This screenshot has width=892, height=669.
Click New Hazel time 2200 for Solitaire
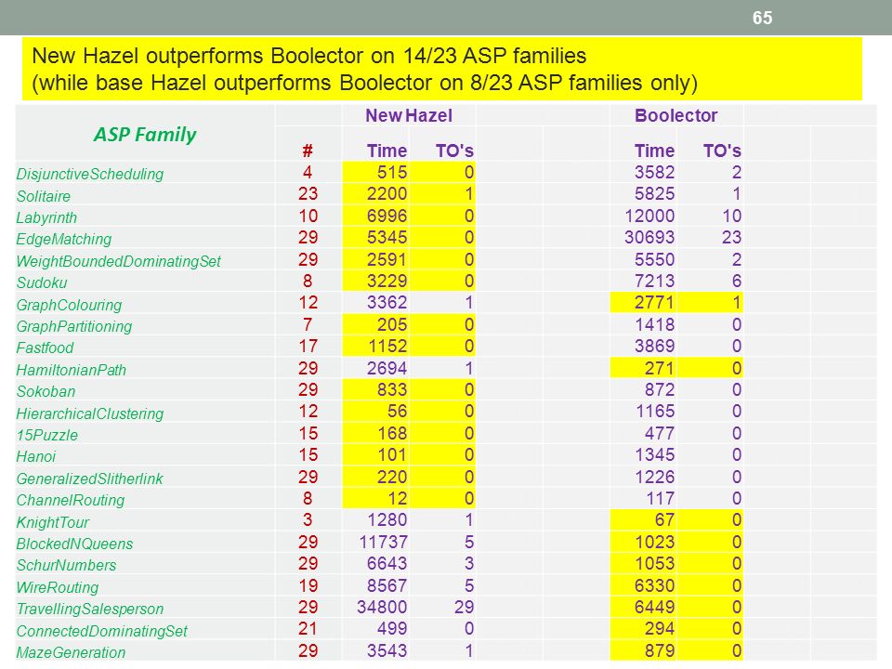(387, 194)
